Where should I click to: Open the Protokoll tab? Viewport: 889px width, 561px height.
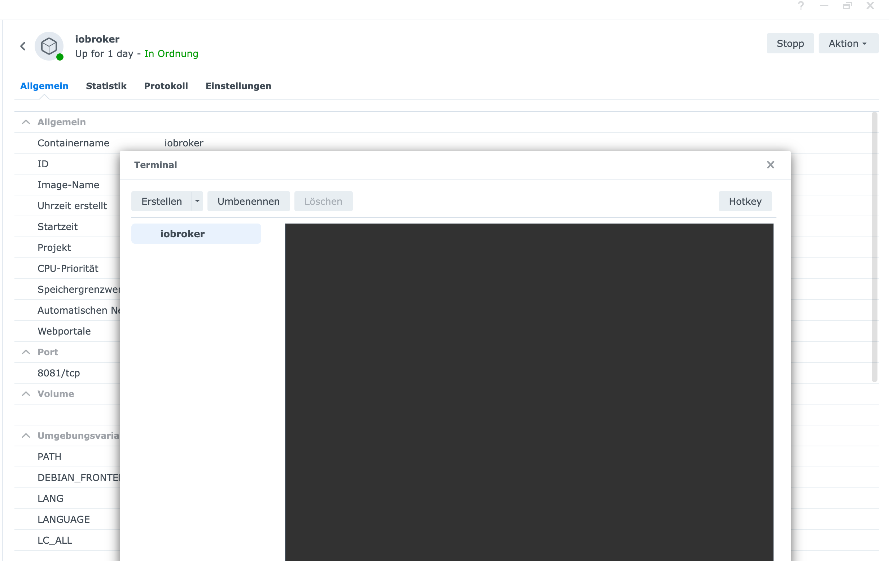coord(166,86)
